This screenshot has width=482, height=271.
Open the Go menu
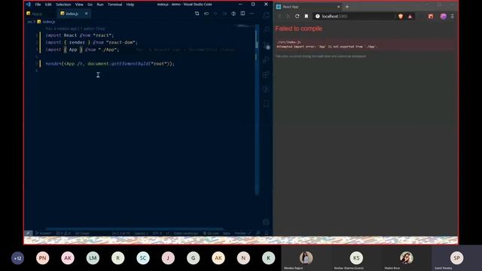pyautogui.click(x=90, y=5)
